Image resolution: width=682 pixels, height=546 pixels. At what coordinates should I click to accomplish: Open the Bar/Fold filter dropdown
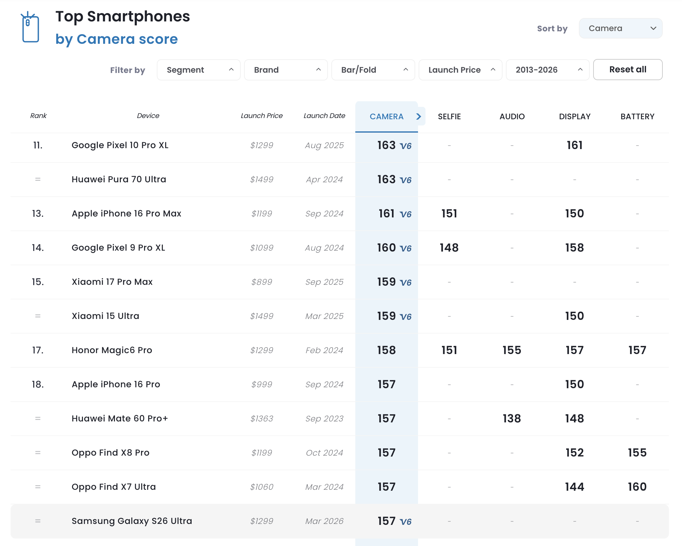[x=373, y=70]
